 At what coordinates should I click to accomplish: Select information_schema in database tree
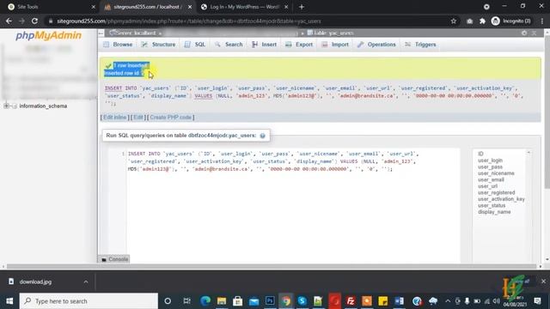43,106
